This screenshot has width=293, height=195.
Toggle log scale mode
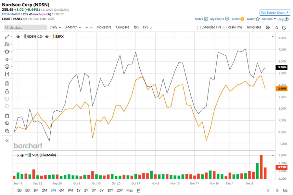tap(285, 190)
